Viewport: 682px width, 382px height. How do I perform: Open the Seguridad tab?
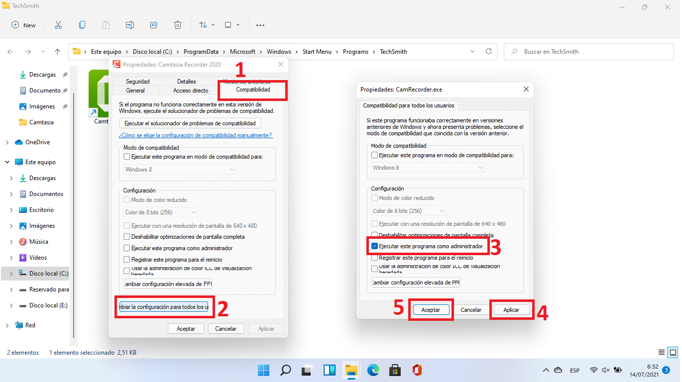tap(137, 82)
